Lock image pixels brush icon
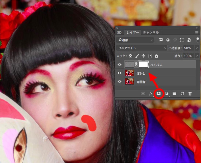The height and width of the screenshot is (163, 201). (x=137, y=56)
